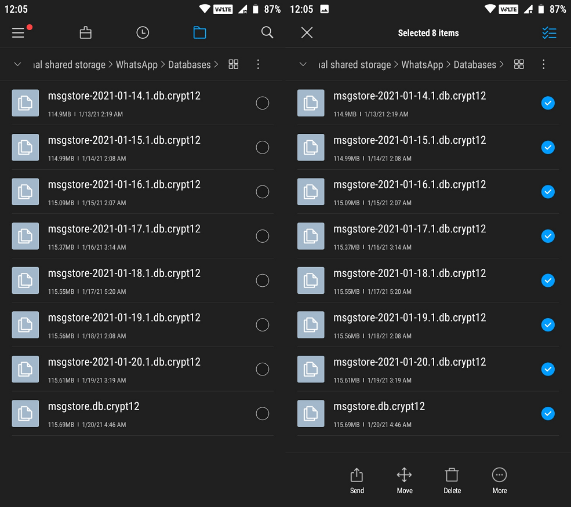Screen dimensions: 571x507
Task: Tap '115.69MB | 1/20/21 4:46 AM' in left screen
Action: click(x=87, y=425)
